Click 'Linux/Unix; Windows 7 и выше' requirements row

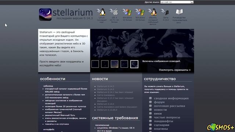coord(116,129)
